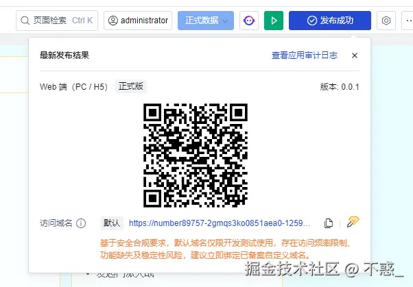413x287 pixels.
Task: Close the 最新发布结果 popup
Action: [355, 55]
